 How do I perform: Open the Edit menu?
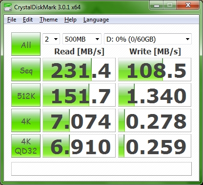(x=28, y=20)
